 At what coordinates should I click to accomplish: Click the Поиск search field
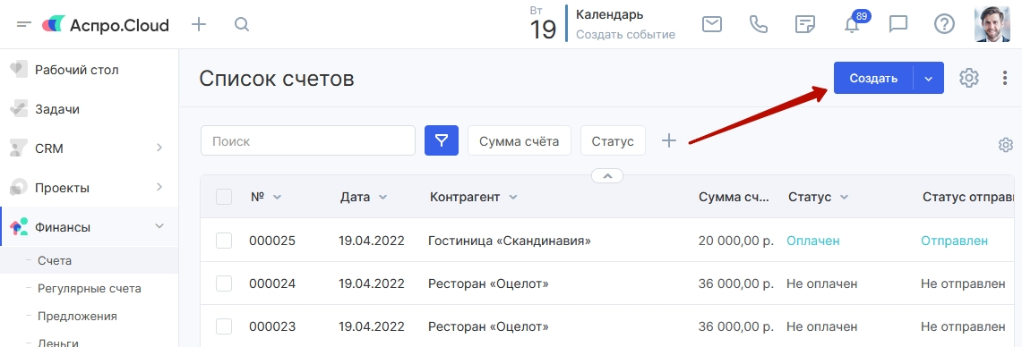point(308,140)
